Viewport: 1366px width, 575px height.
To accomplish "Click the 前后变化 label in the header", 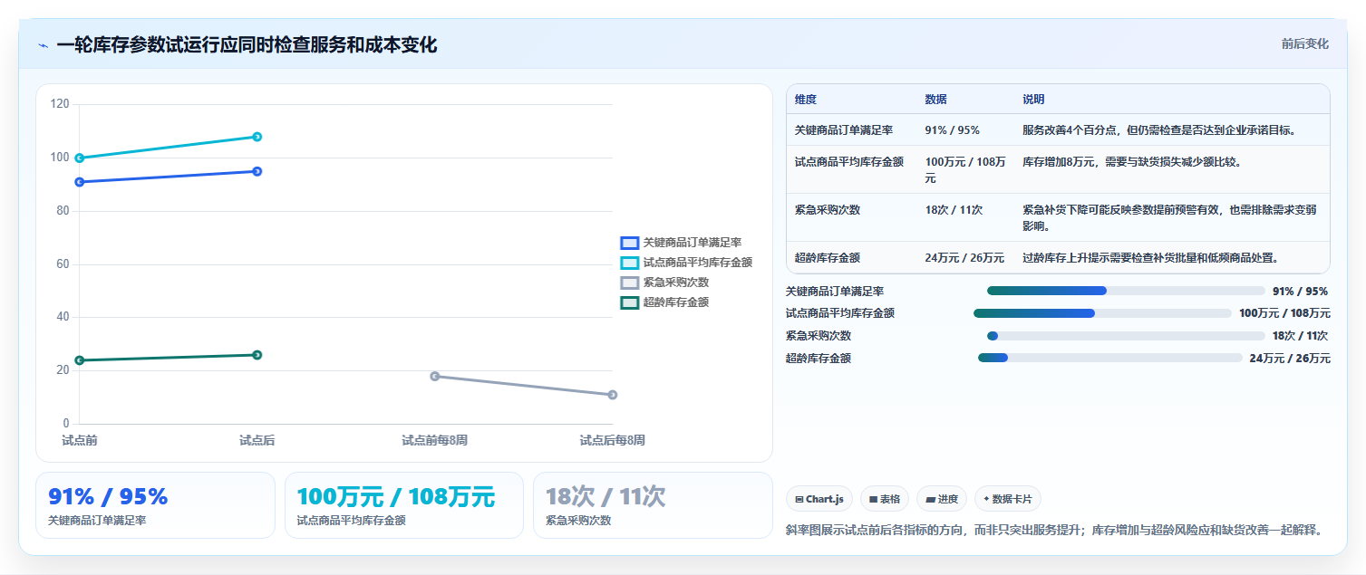I will point(1304,43).
